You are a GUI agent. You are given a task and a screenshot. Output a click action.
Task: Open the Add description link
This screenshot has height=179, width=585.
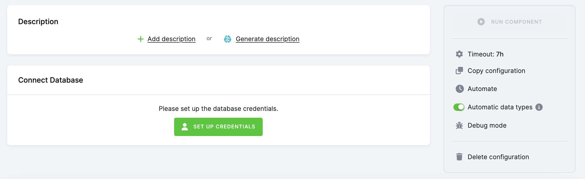(171, 39)
